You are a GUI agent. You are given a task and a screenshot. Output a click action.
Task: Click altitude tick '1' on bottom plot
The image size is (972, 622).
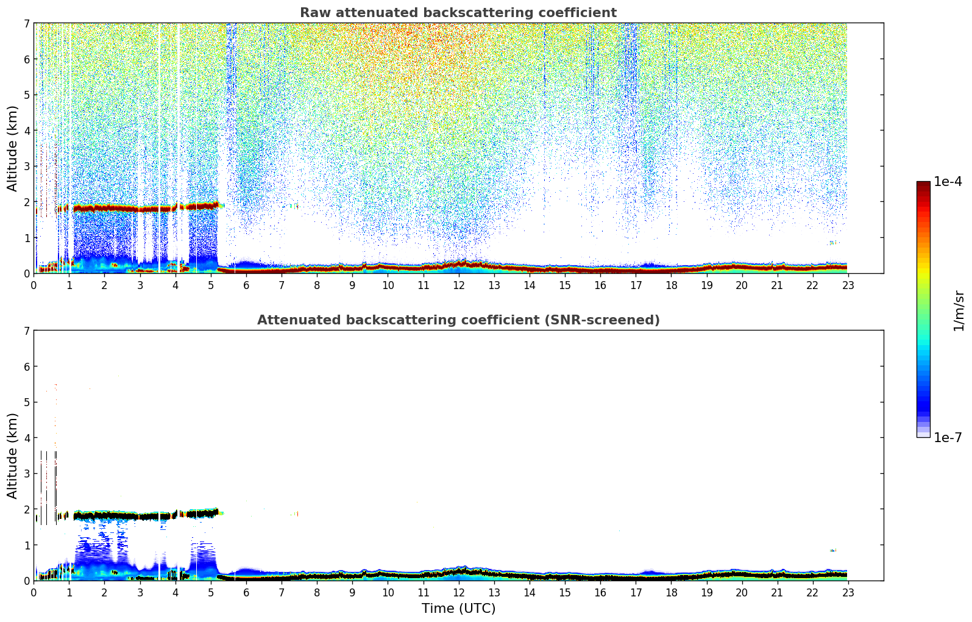pos(26,545)
